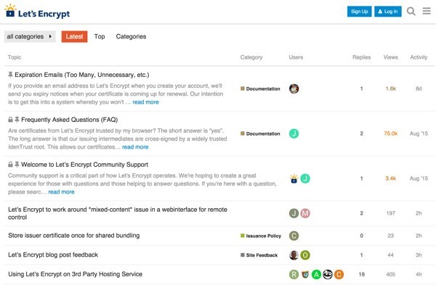
Task: Open the Frequently Asked Questions (FAQ) topic
Action: [70, 120]
